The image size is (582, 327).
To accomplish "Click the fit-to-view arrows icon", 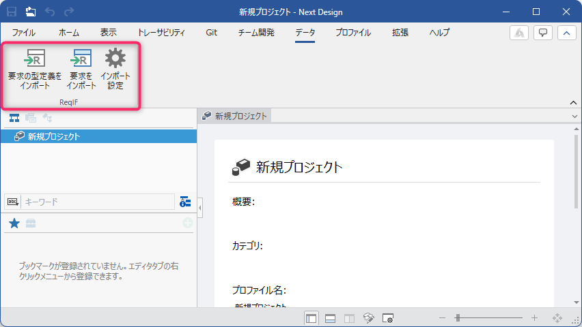I will pyautogui.click(x=557, y=317).
